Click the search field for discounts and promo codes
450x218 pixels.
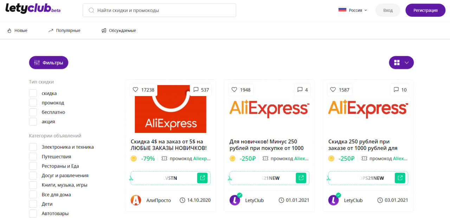pos(159,10)
